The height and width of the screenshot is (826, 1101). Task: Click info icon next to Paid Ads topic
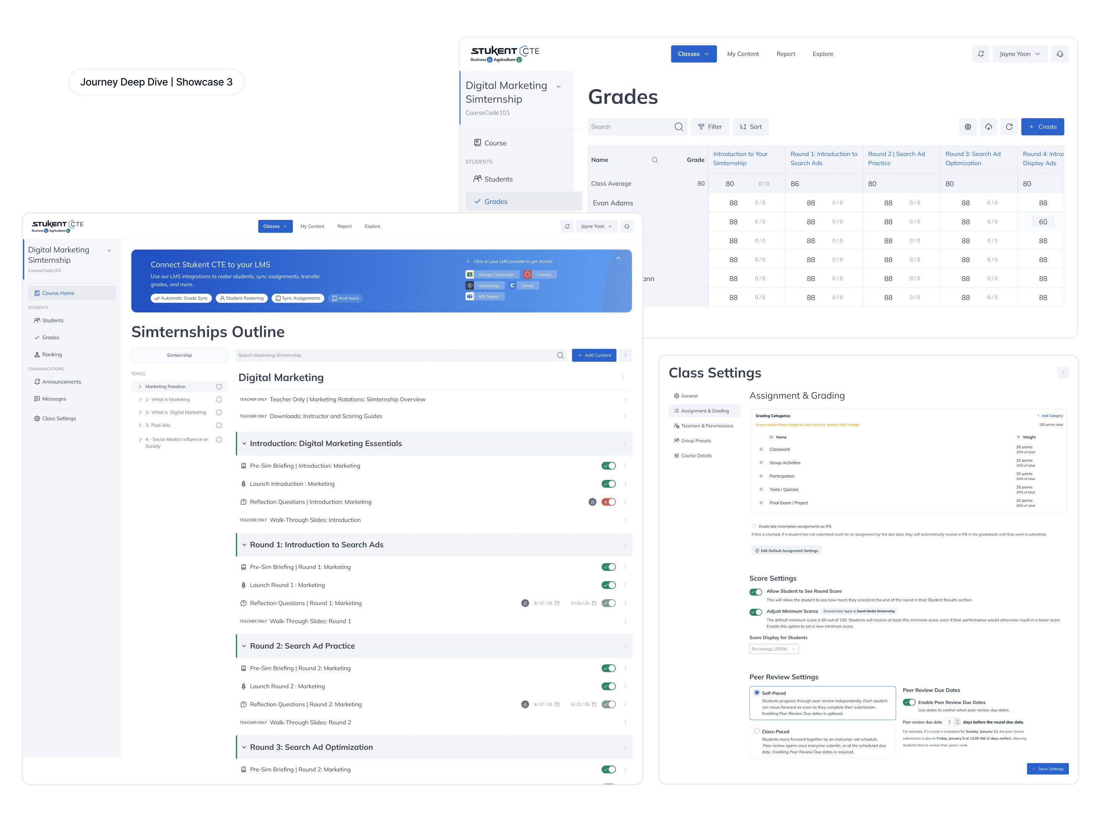coord(219,425)
